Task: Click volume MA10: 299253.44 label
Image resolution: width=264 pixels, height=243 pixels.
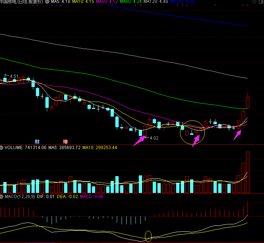Action: coord(100,148)
